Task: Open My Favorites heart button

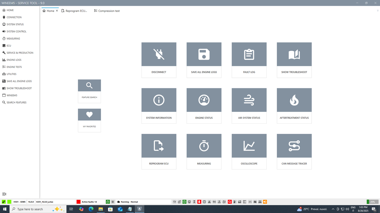Action: pyautogui.click(x=89, y=120)
